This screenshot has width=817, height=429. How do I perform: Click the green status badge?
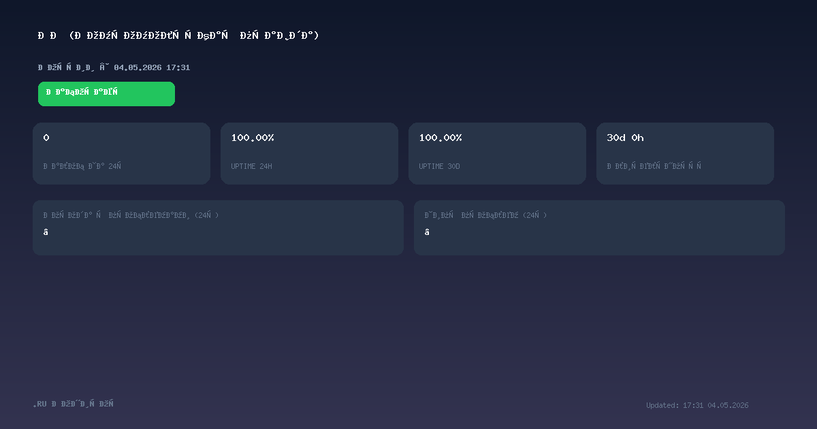[x=106, y=94]
